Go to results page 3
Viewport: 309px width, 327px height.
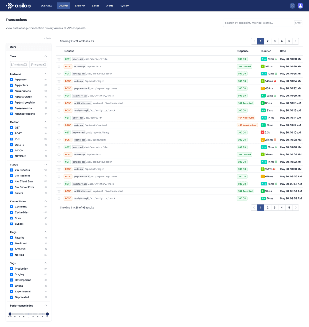click(x=274, y=41)
